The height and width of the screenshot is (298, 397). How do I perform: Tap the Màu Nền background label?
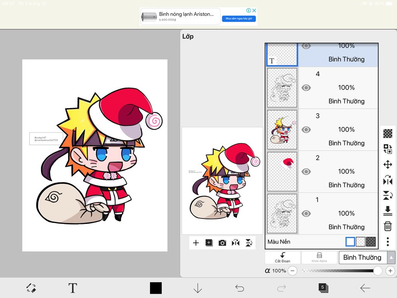(x=279, y=242)
